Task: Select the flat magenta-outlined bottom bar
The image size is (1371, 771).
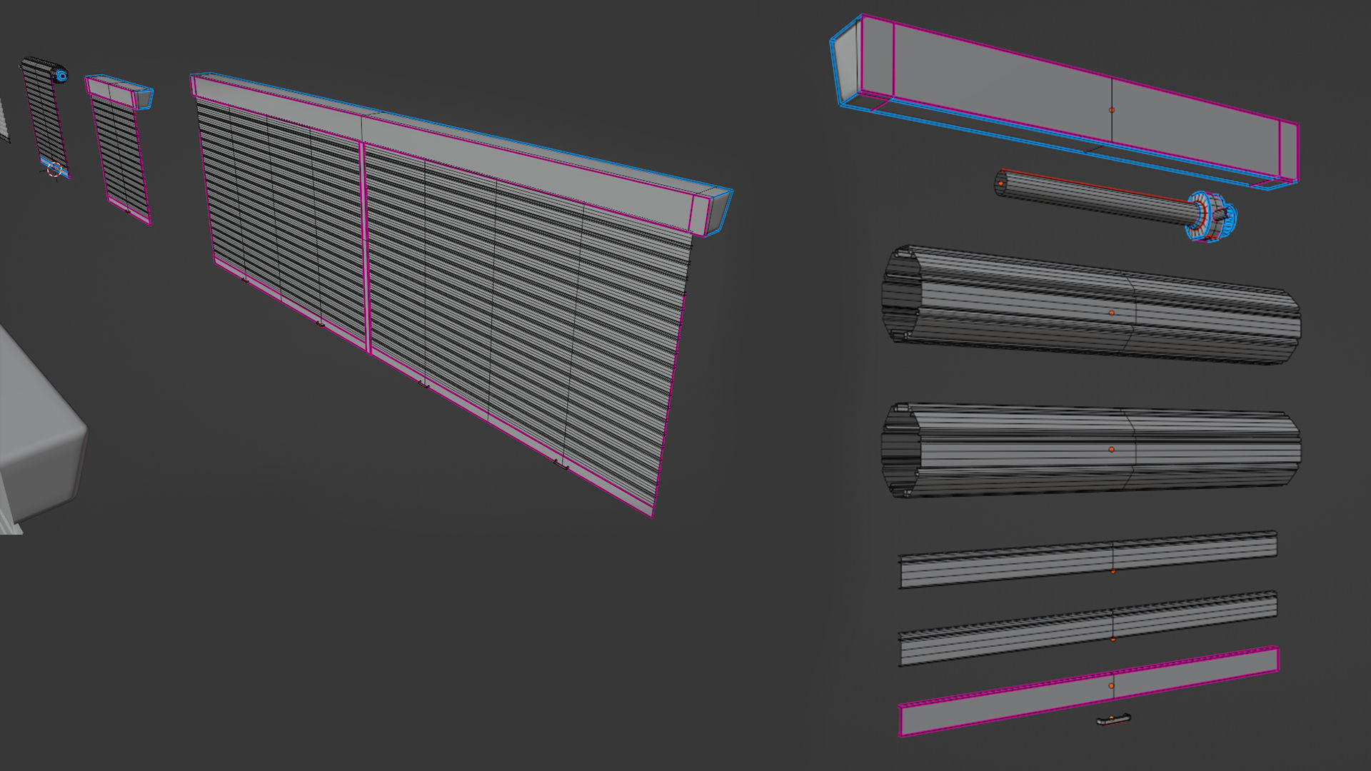Action: pyautogui.click(x=1089, y=691)
